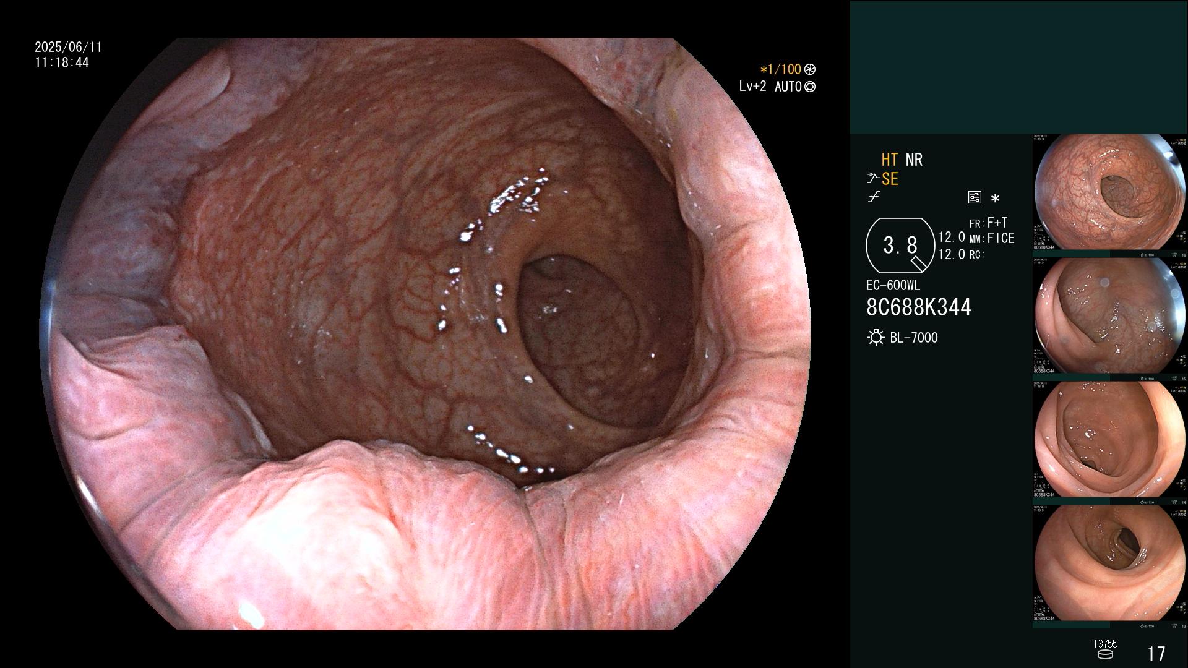Click the BL-7000 light source label
This screenshot has height=668, width=1188.
(x=914, y=338)
